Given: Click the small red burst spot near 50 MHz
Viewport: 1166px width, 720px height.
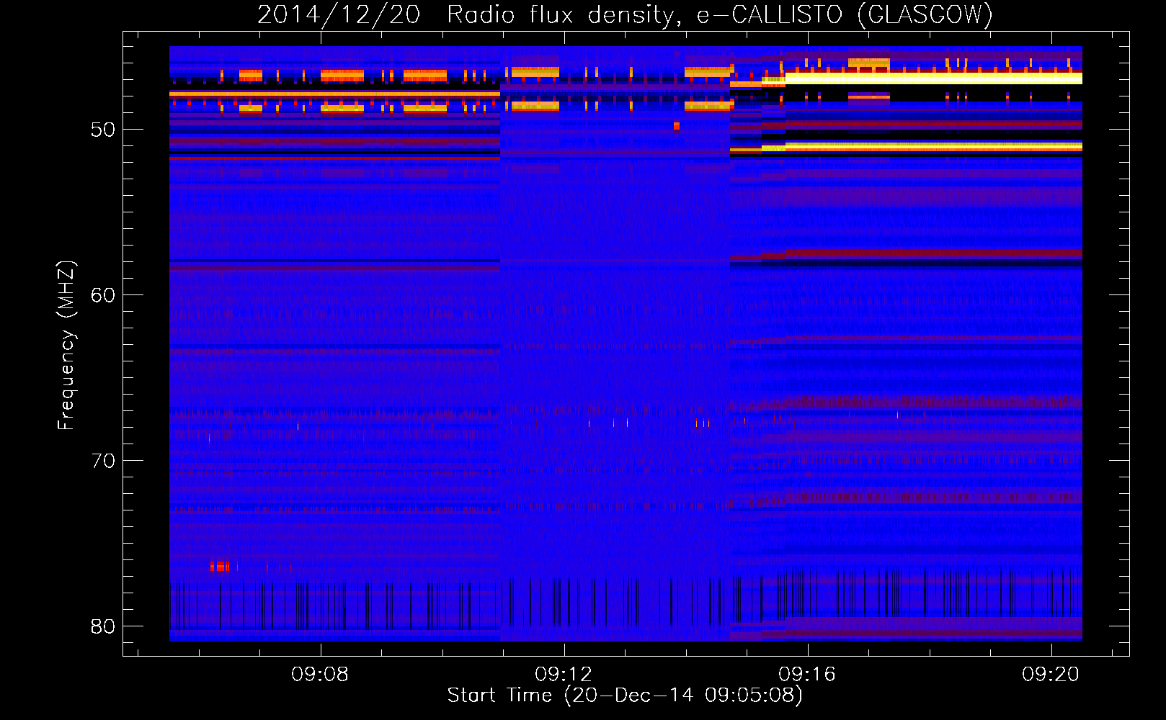Looking at the screenshot, I should click(677, 126).
